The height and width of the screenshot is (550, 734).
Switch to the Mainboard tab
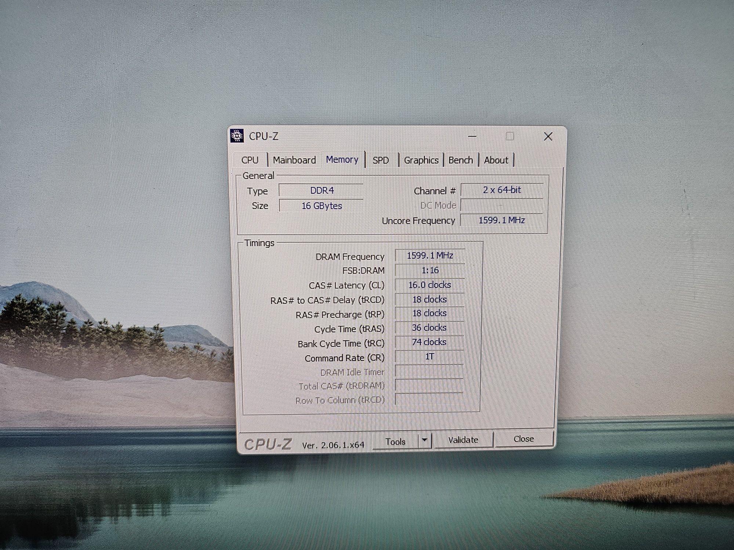(294, 160)
